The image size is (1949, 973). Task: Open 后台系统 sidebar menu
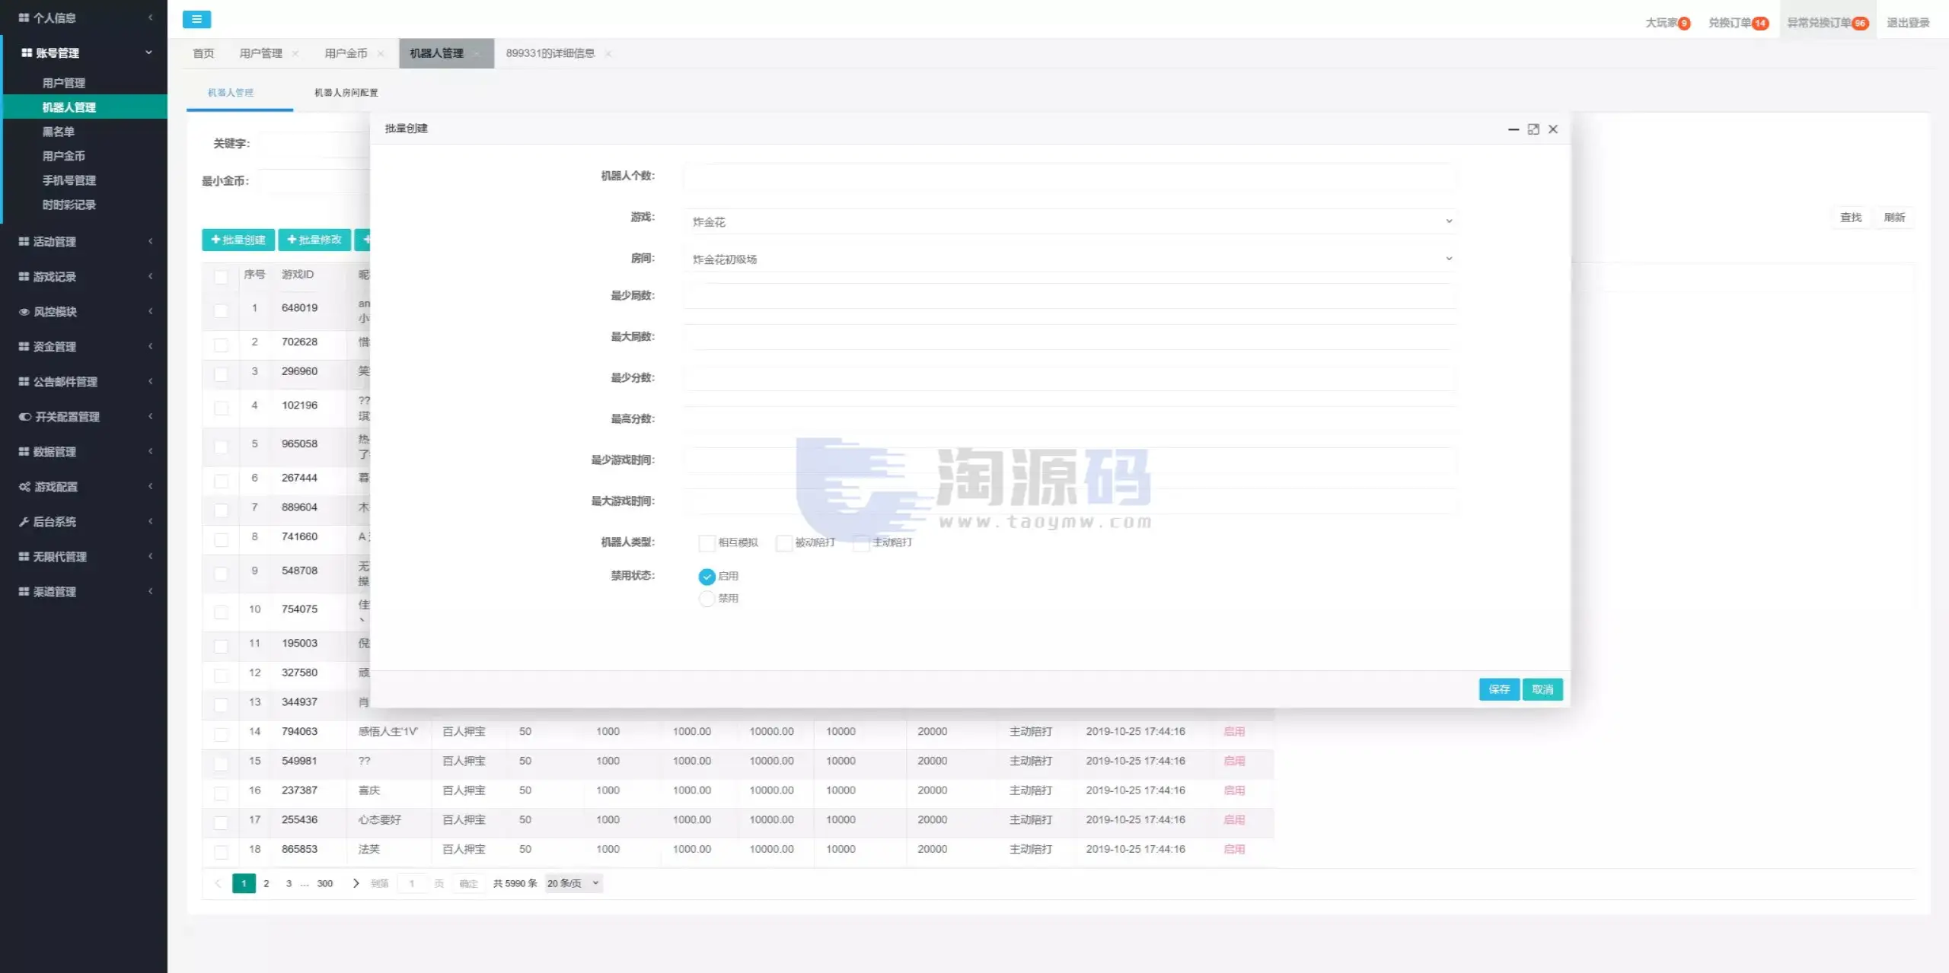[84, 522]
